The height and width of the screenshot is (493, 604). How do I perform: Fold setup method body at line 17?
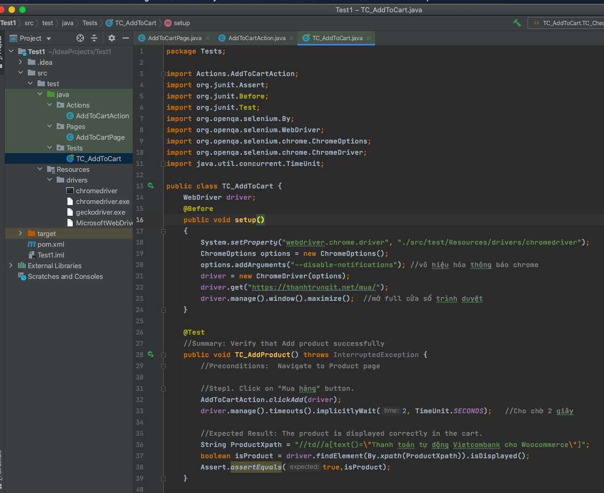pos(163,231)
